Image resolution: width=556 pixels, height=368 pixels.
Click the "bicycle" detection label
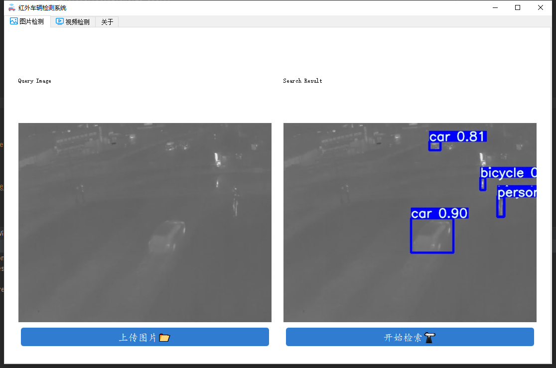[x=508, y=173]
